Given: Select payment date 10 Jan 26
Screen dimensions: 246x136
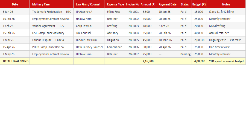Looking at the screenshot, I should [x=167, y=12].
